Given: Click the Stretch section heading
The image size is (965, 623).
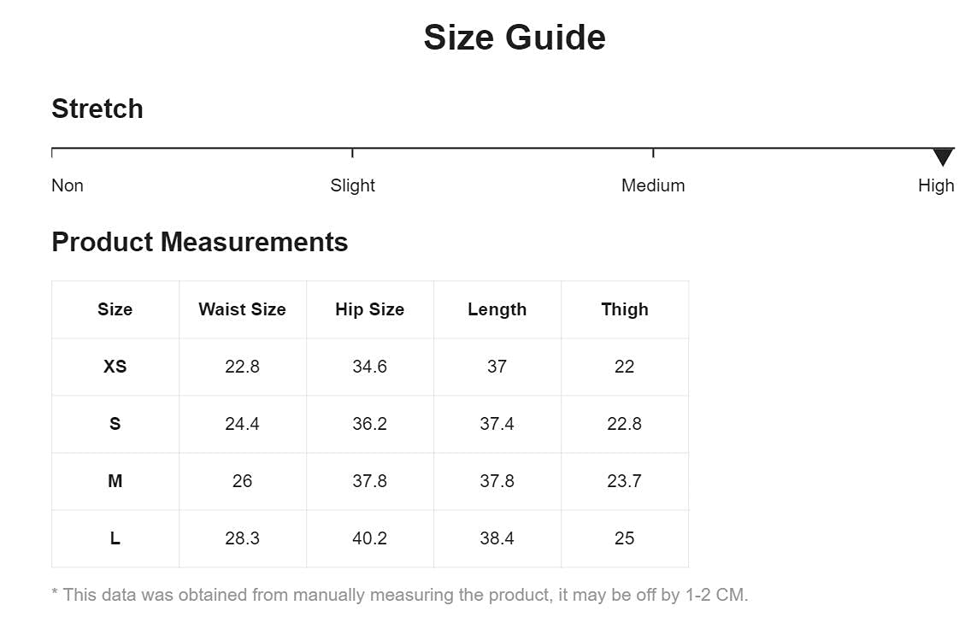Looking at the screenshot, I should [97, 109].
